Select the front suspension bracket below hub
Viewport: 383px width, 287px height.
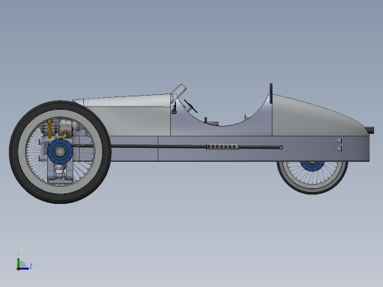tap(60, 174)
